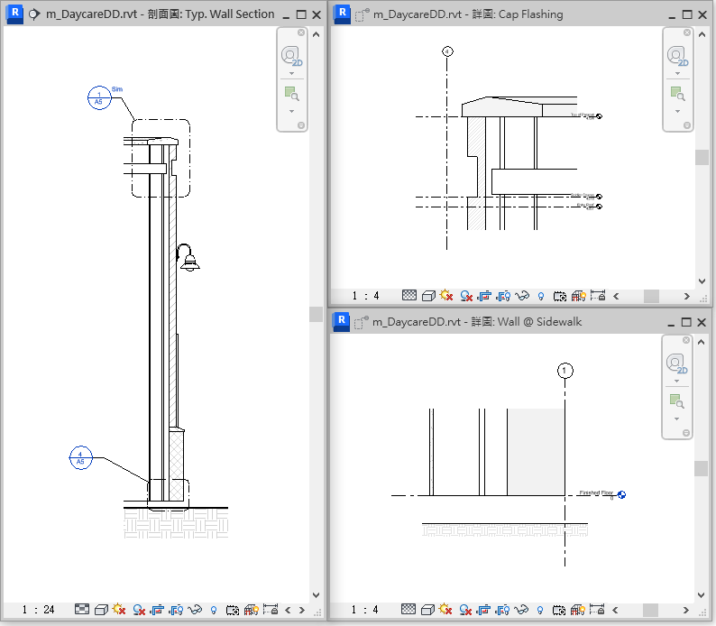The width and height of the screenshot is (716, 626).
Task: Open the 1 : 24 view scale list
Action: (x=39, y=610)
